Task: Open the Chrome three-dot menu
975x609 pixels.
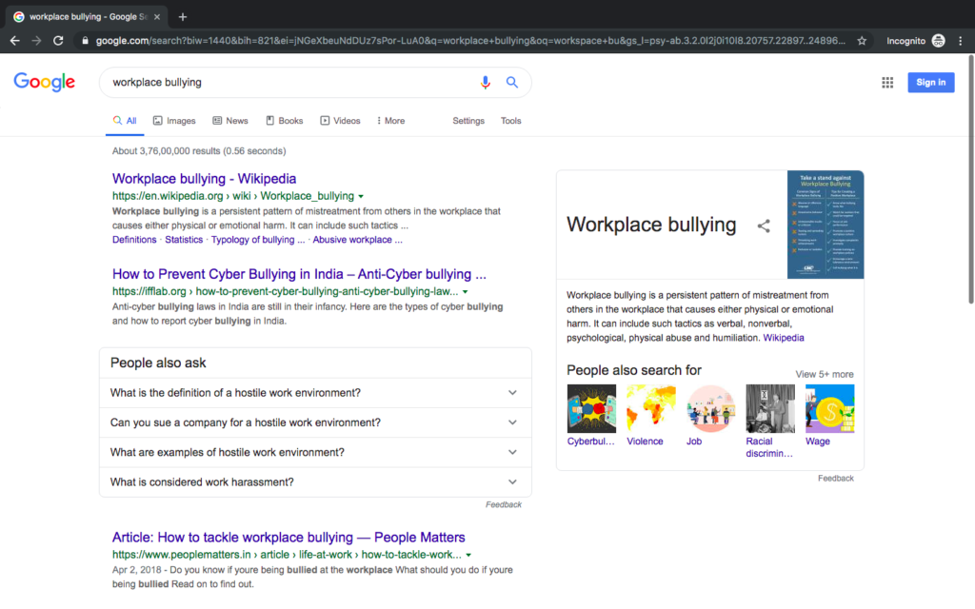Action: pos(961,41)
